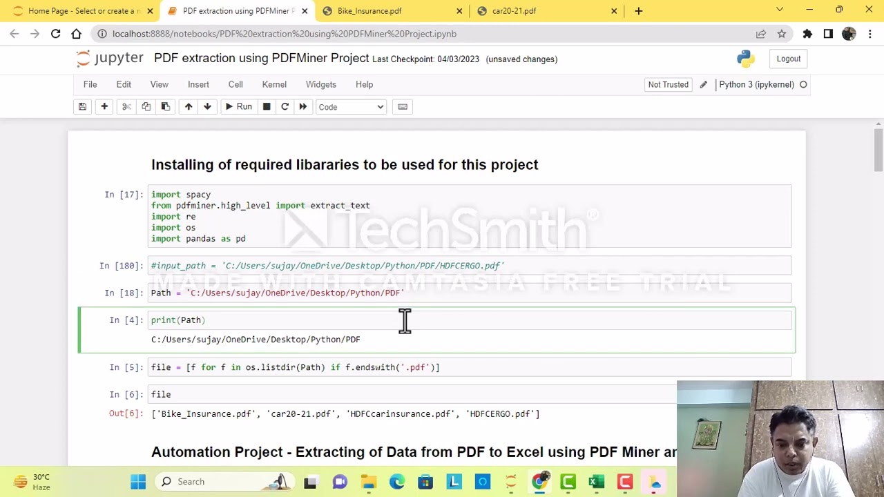The height and width of the screenshot is (497, 884).
Task: Reload the page with the refresh icon
Action: 55,34
